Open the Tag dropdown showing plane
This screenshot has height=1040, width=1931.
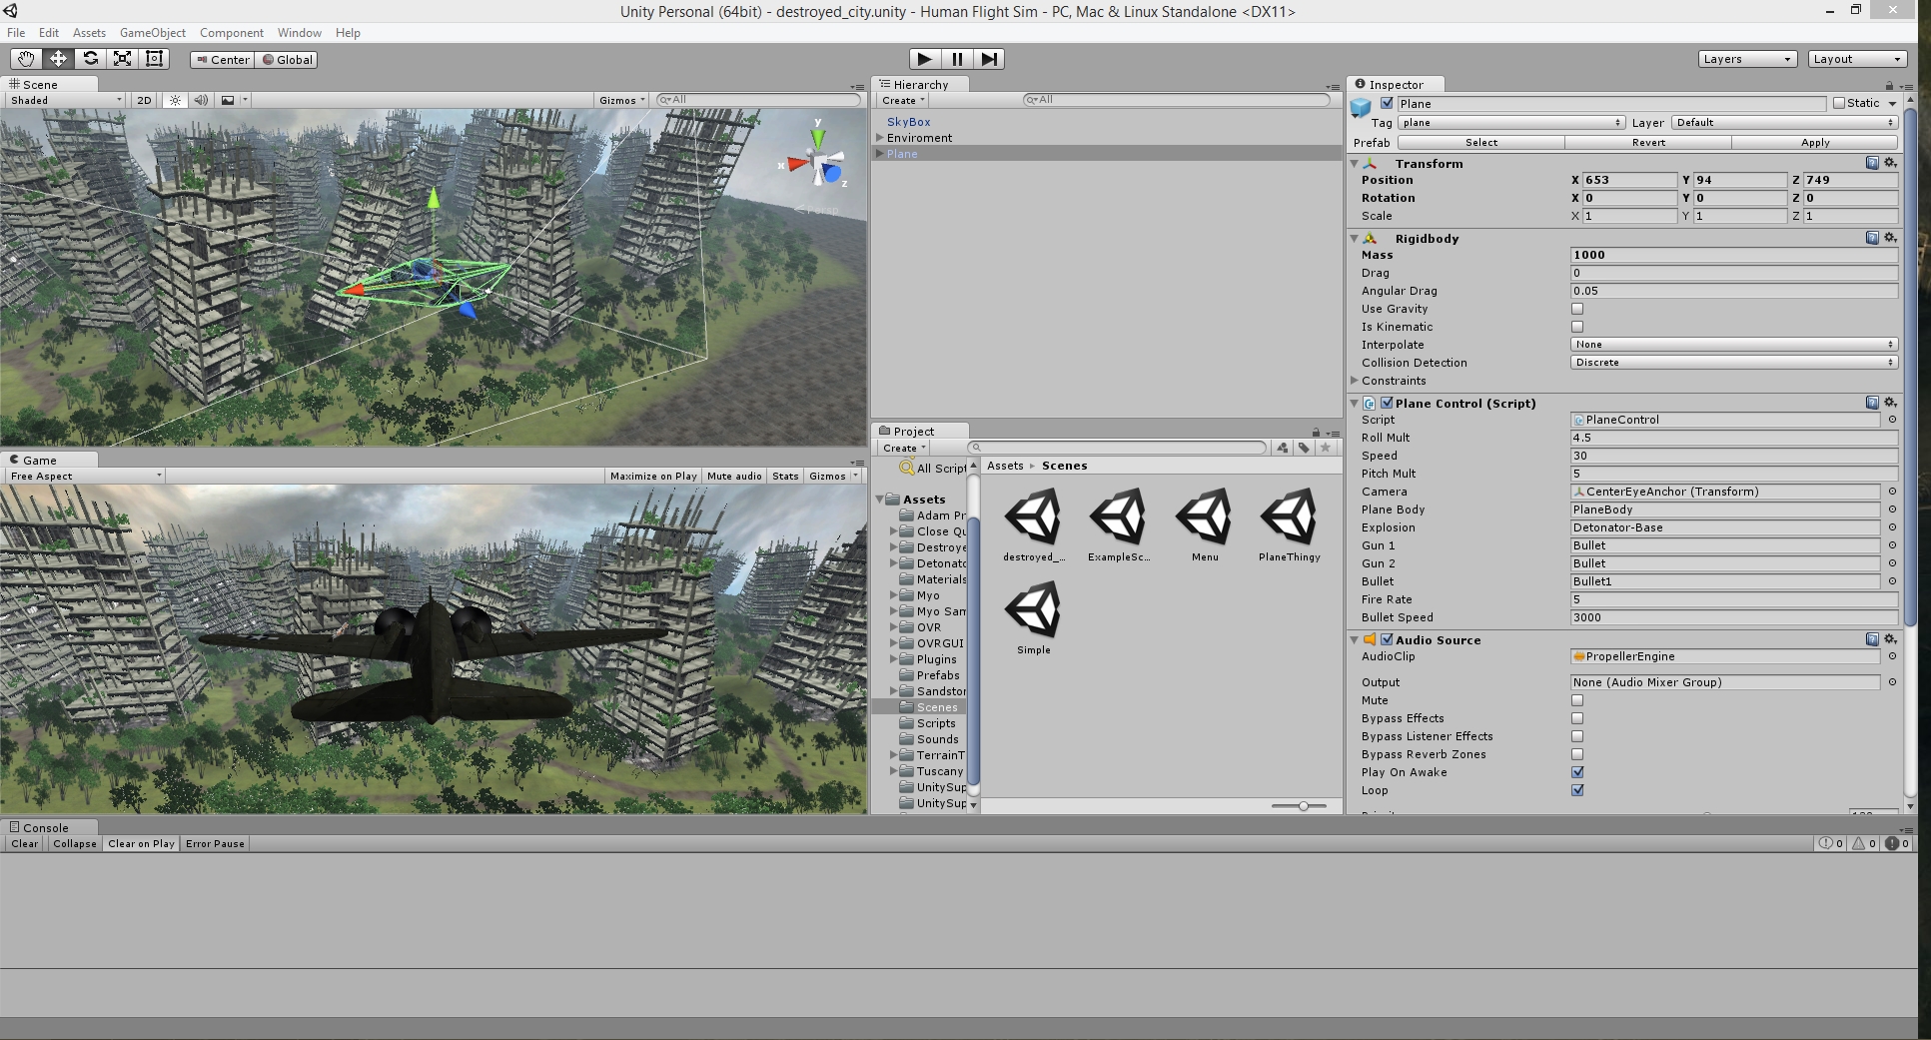pyautogui.click(x=1510, y=123)
